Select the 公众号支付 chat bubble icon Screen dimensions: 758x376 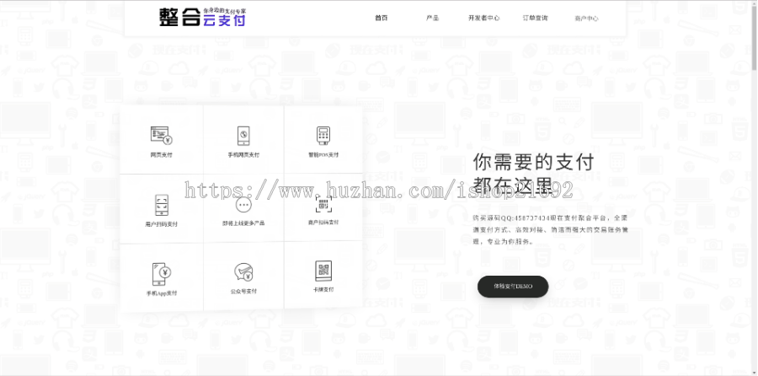(244, 272)
